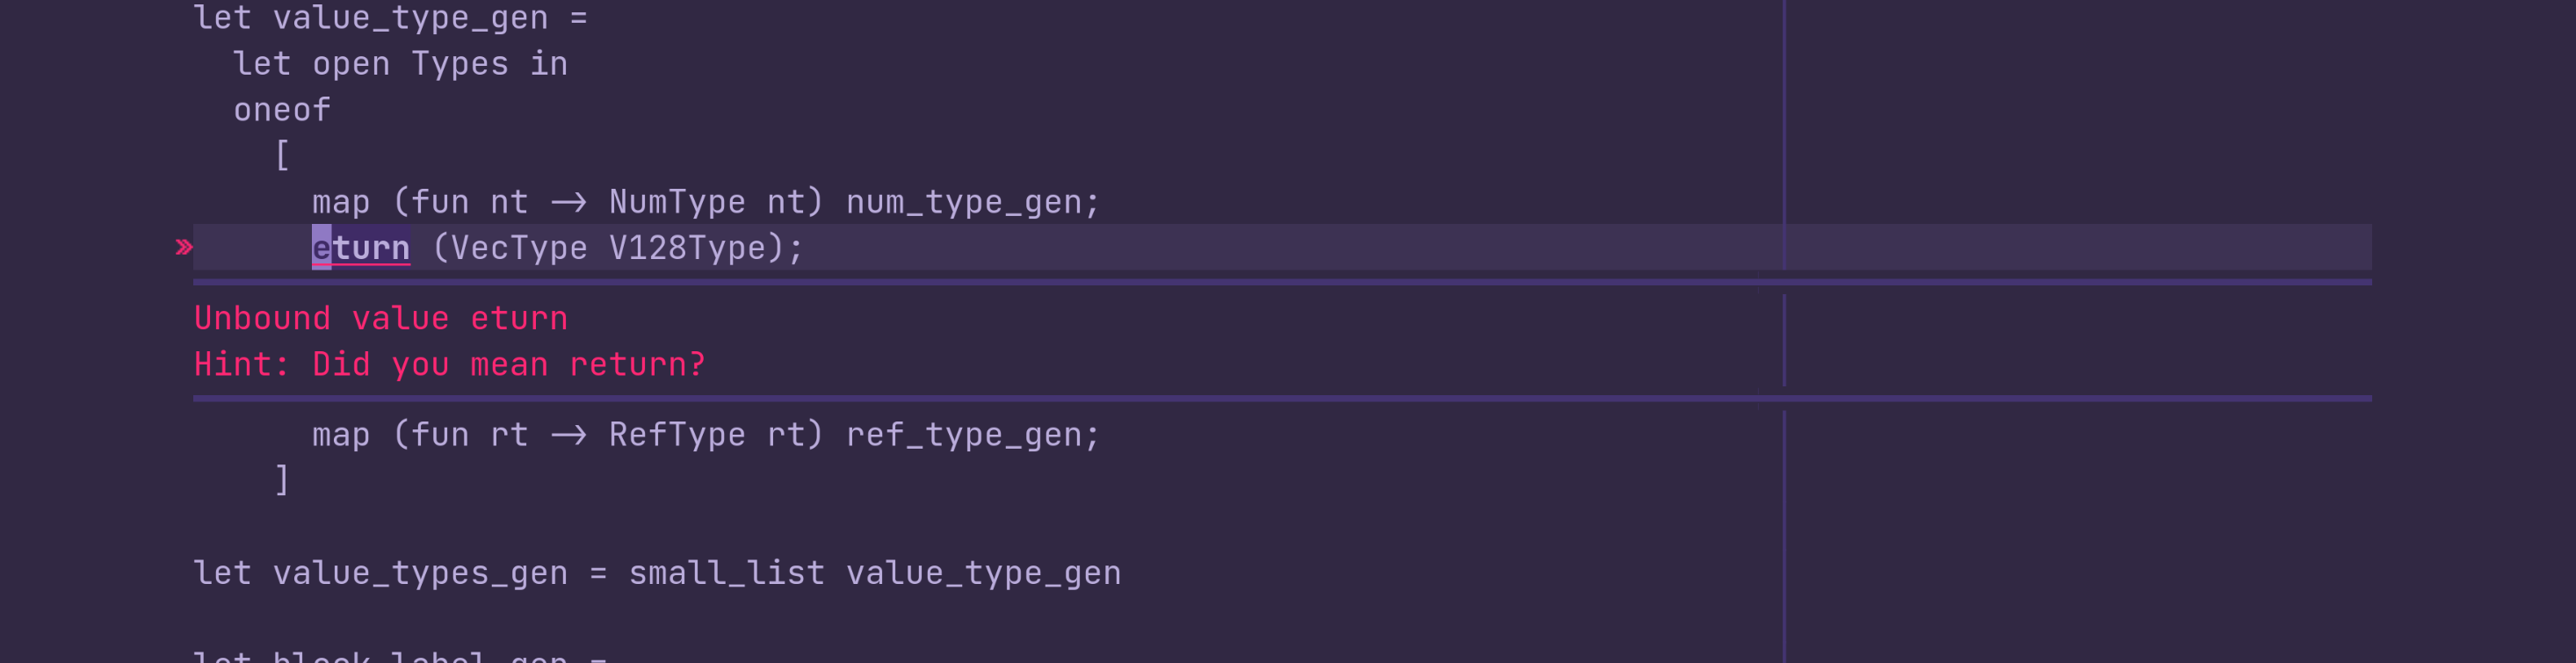Click 'Types' module in let open
This screenshot has height=663, width=2576.
(460, 64)
